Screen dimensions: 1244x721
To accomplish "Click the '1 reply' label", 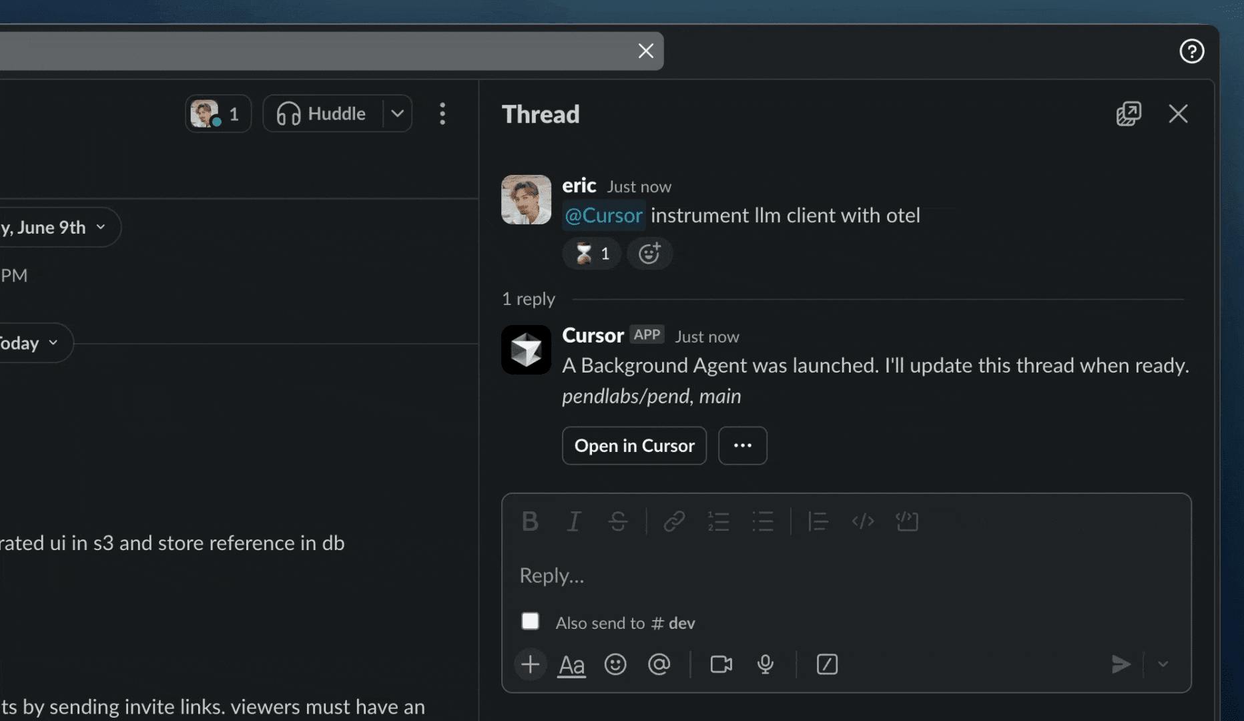I will click(529, 299).
